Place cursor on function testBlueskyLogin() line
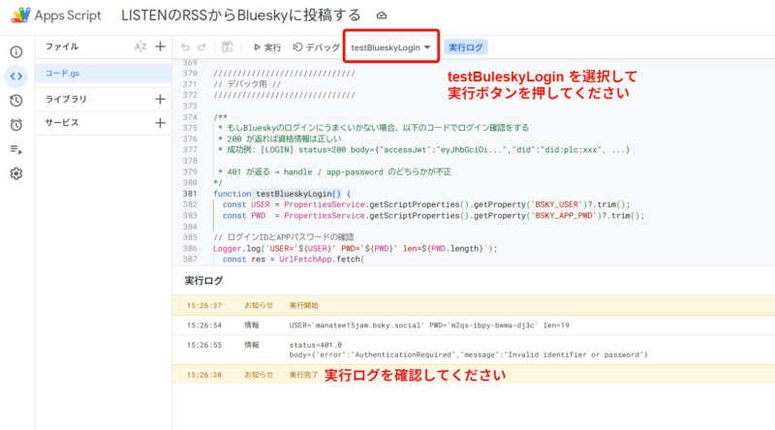Screen dimensions: 775x430 click(x=282, y=194)
